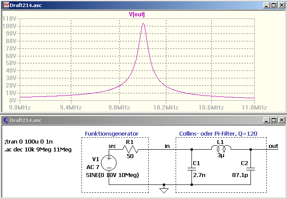
Task: Click the waveform icon in plot window title
Action: (x=6, y=5)
